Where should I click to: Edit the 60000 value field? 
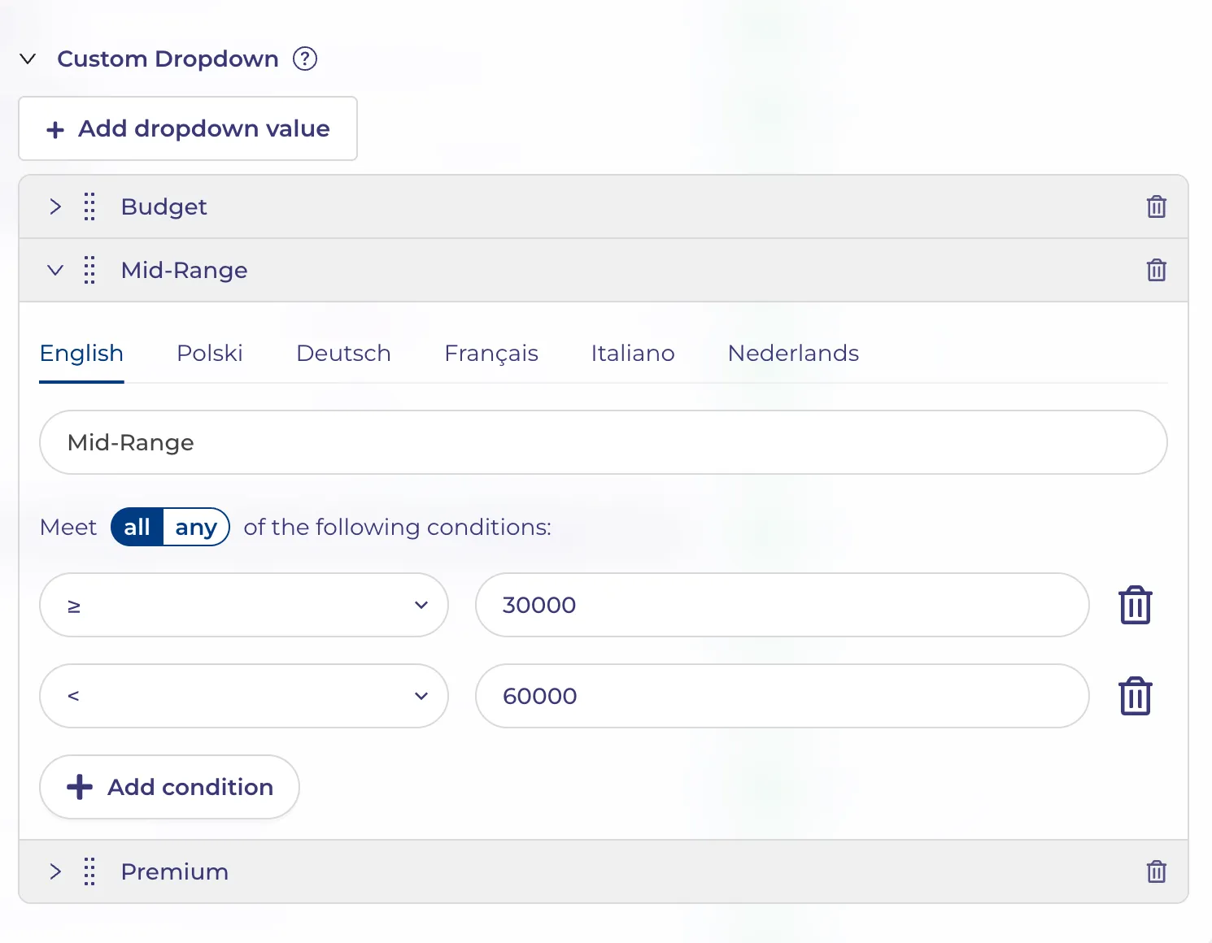tap(782, 696)
